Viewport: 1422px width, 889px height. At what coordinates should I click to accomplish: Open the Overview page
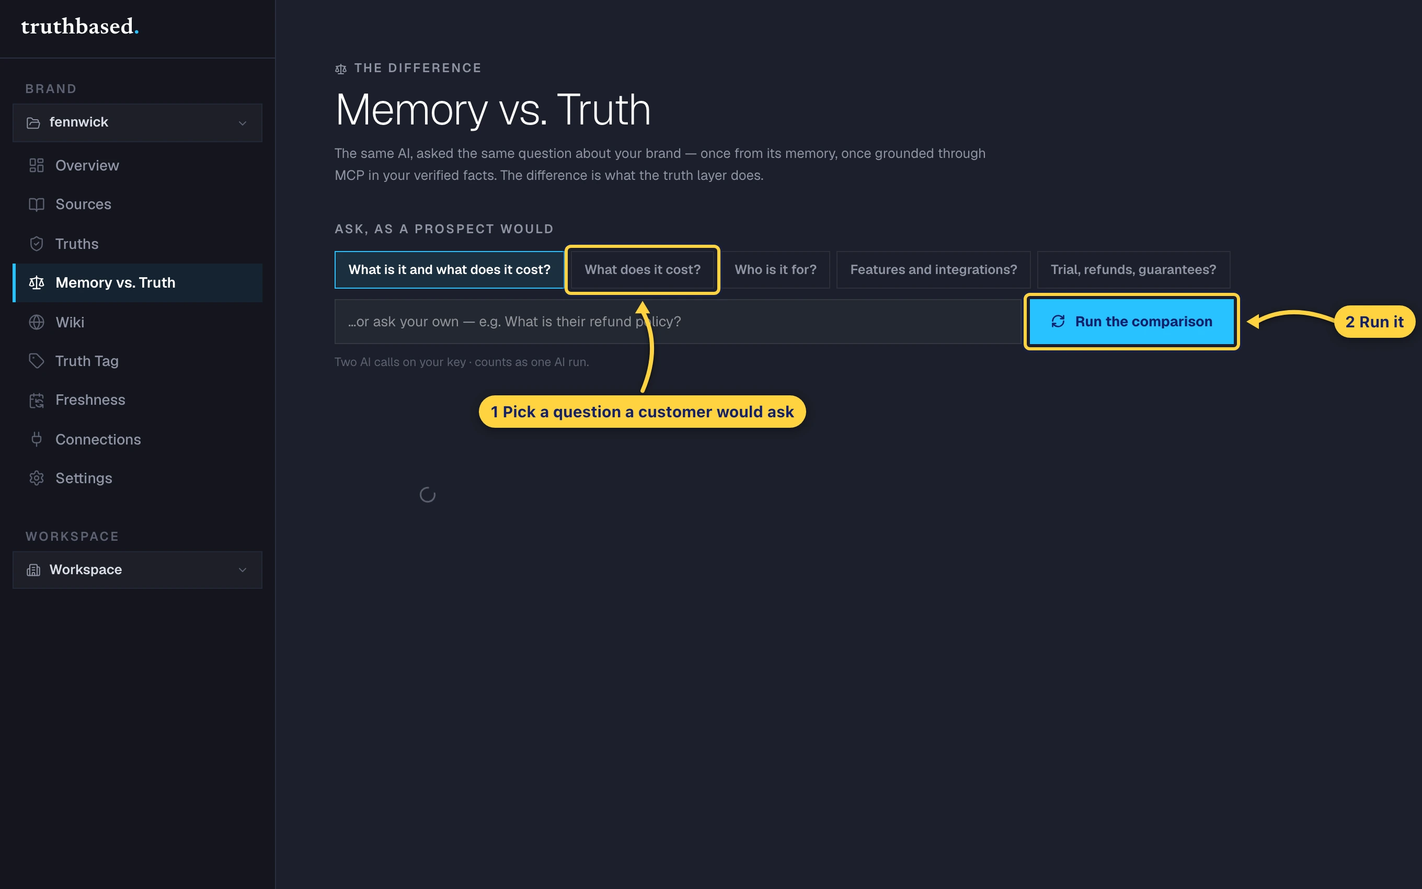137,165
